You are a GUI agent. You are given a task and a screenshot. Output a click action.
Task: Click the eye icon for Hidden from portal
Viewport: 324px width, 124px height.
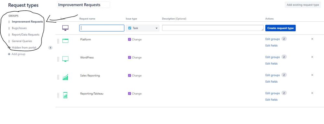coord(9,47)
